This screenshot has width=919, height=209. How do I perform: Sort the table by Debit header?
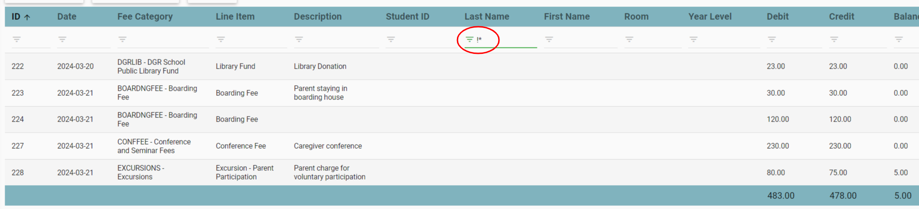click(x=778, y=17)
